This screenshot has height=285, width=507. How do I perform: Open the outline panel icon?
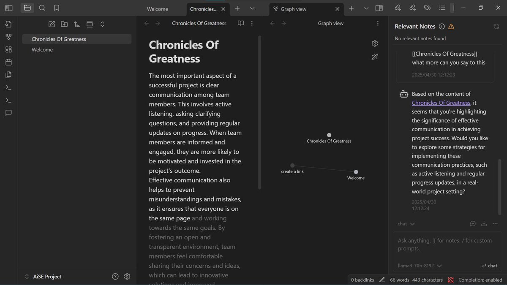(442, 8)
